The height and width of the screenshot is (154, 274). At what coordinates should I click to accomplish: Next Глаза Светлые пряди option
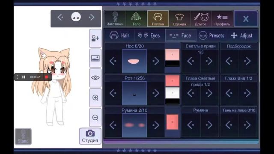(x=209, y=93)
